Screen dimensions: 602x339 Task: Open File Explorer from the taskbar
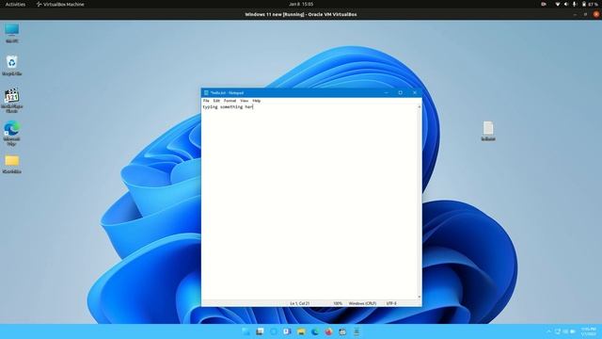pos(301,331)
